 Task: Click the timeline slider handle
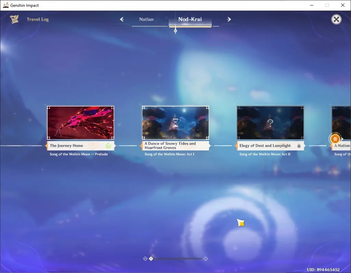coord(151,259)
